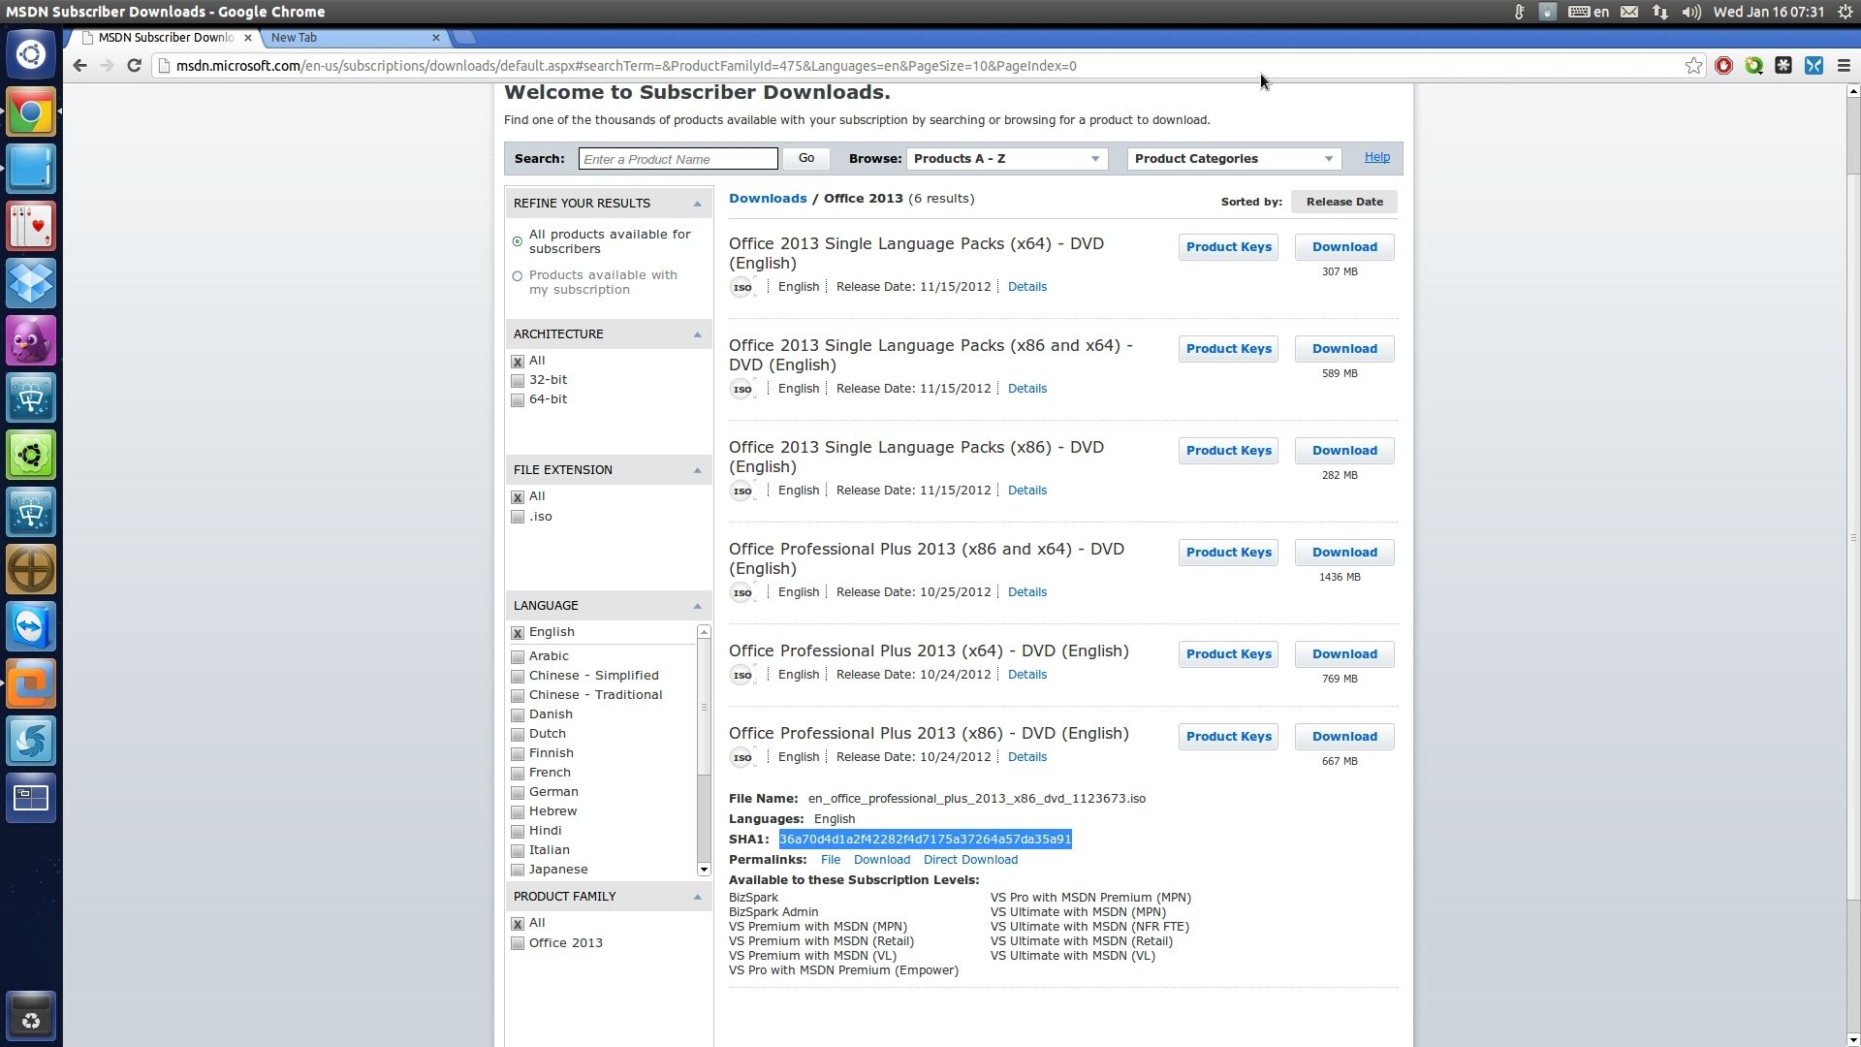
Task: Open a new browser tab
Action: 465,38
